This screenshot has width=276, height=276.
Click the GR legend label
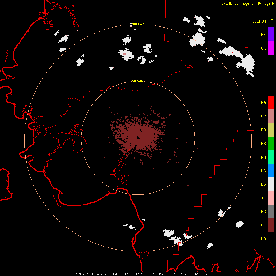(263, 116)
